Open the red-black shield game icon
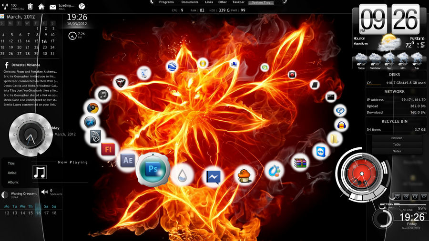 121,82
